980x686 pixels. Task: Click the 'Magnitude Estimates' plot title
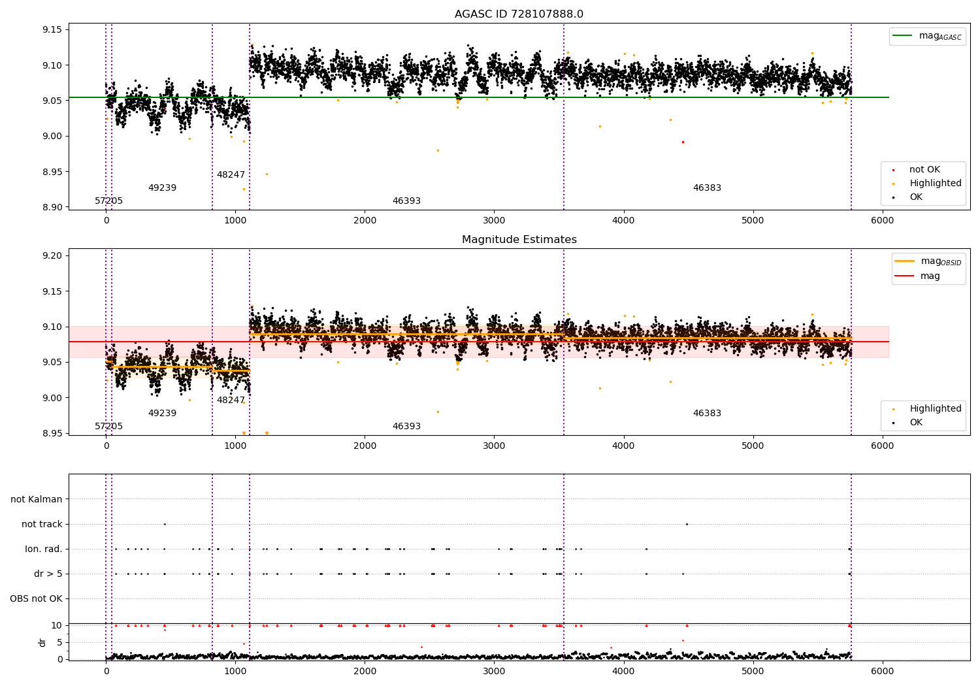[x=519, y=240]
